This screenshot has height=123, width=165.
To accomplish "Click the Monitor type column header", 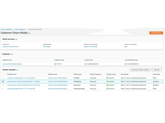I will [78, 74].
